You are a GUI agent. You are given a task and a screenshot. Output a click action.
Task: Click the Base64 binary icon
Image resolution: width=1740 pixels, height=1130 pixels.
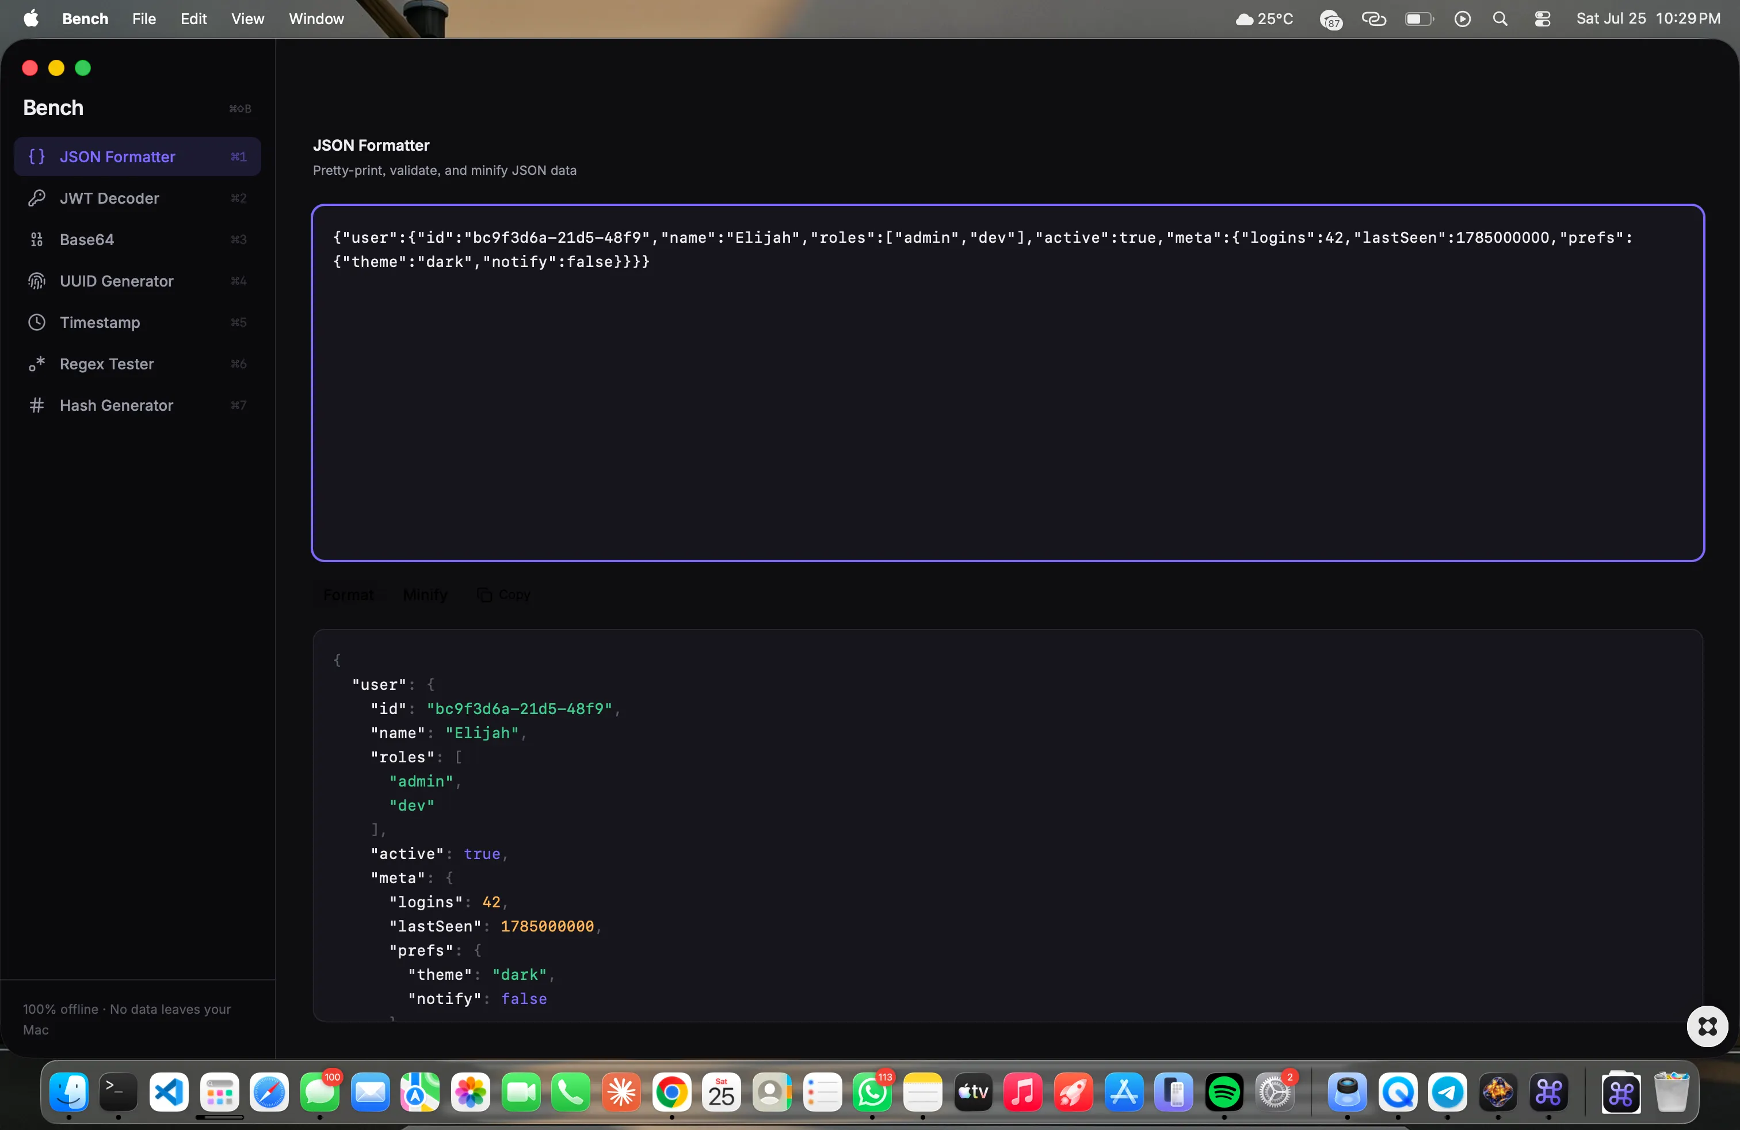point(37,240)
